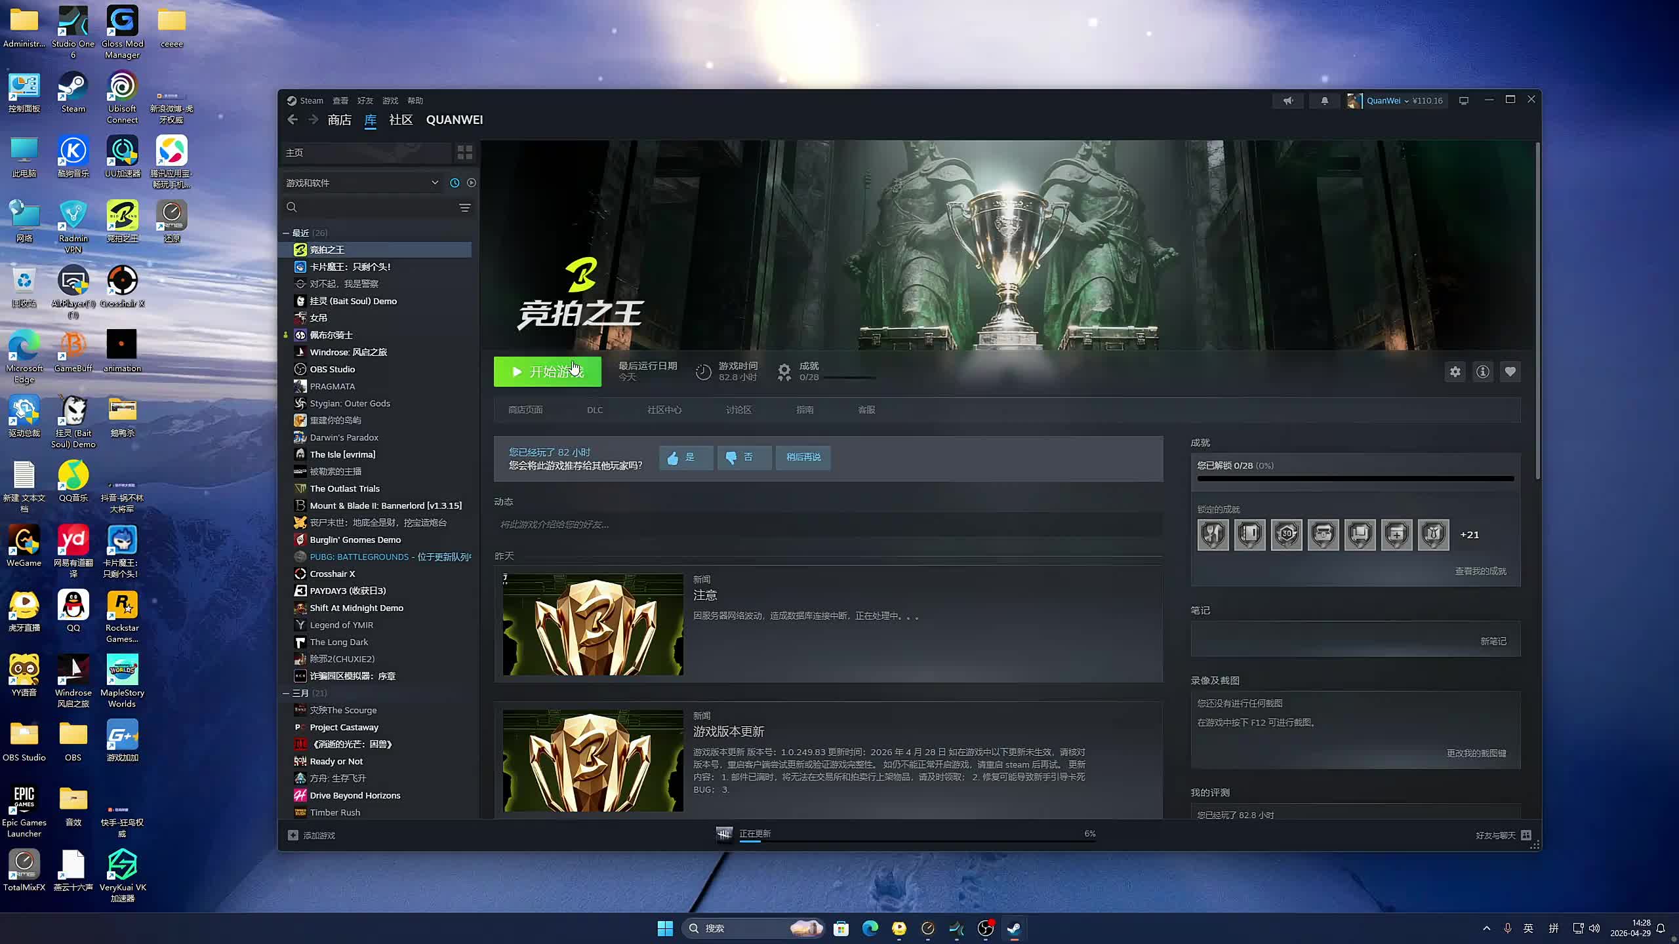This screenshot has width=1679, height=944.
Task: Open the 社区 navigation tab
Action: coord(401,120)
